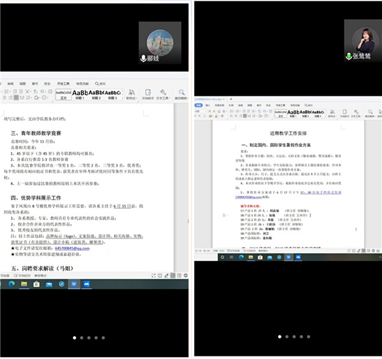The width and height of the screenshot is (382, 359).
Task: Toggle the 张鸶鸶 participant microphone icon
Action: click(349, 56)
